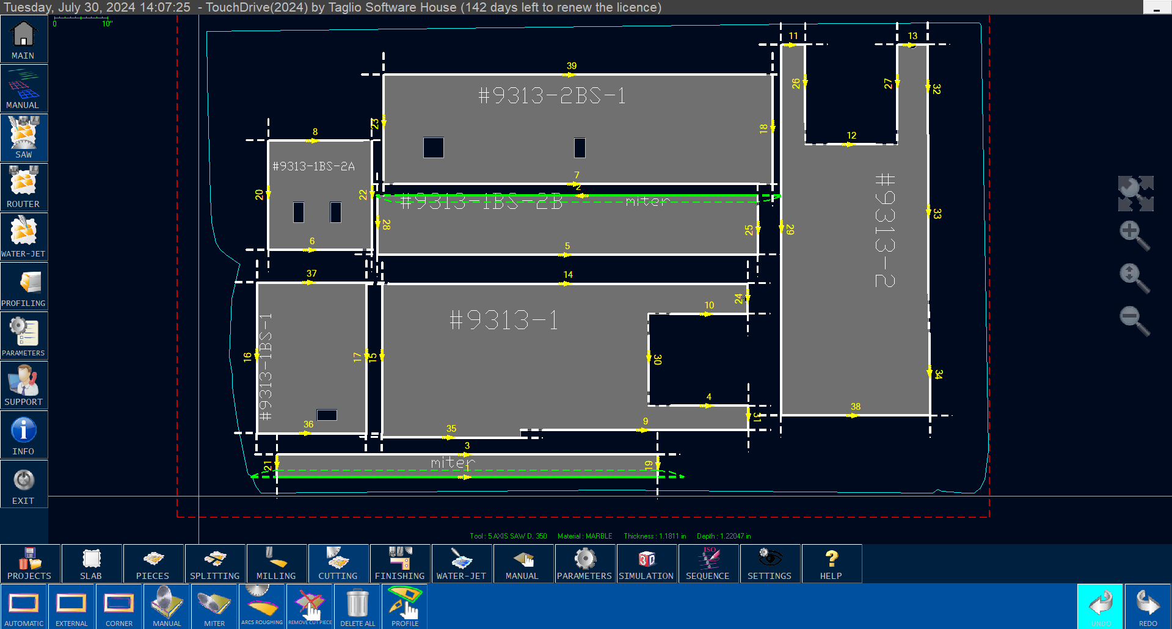This screenshot has height=629, width=1172.
Task: Click the magnifier with vertical arrows
Action: (x=1135, y=278)
